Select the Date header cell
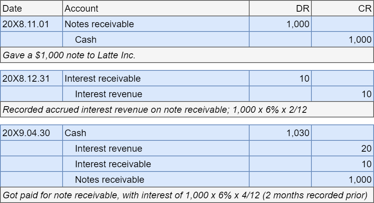This screenshot has height=203, width=374. point(31,8)
